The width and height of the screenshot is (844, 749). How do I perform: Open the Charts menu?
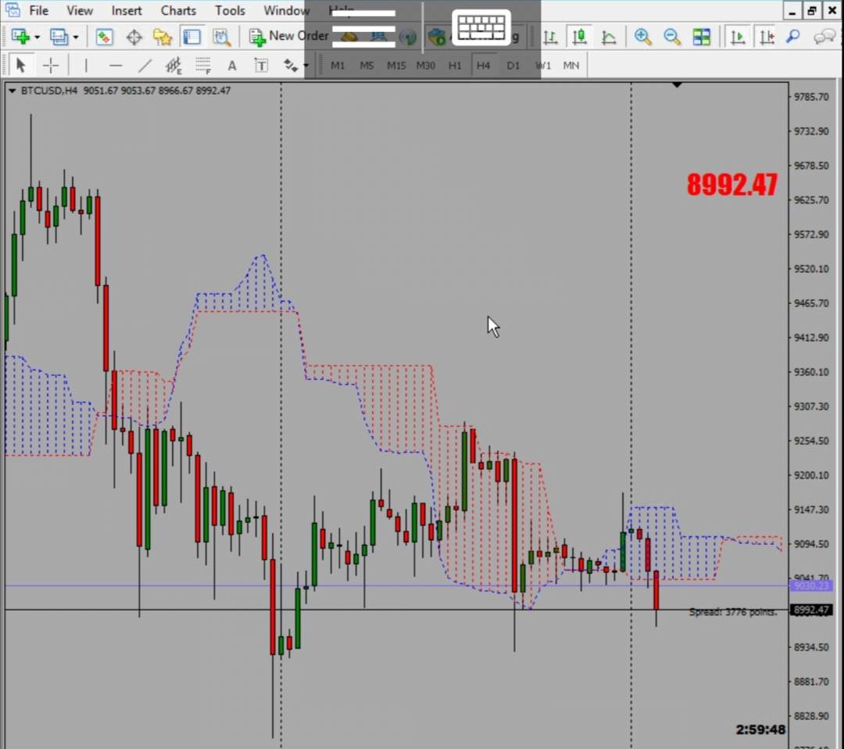pos(178,10)
